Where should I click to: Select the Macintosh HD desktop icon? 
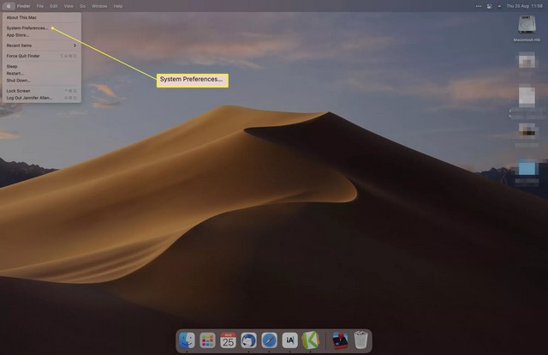(x=527, y=27)
